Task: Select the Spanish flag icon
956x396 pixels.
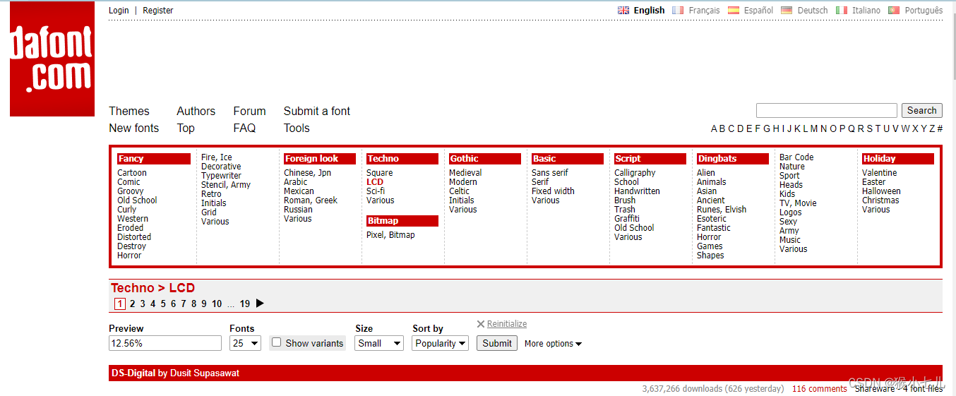Action: pos(734,11)
